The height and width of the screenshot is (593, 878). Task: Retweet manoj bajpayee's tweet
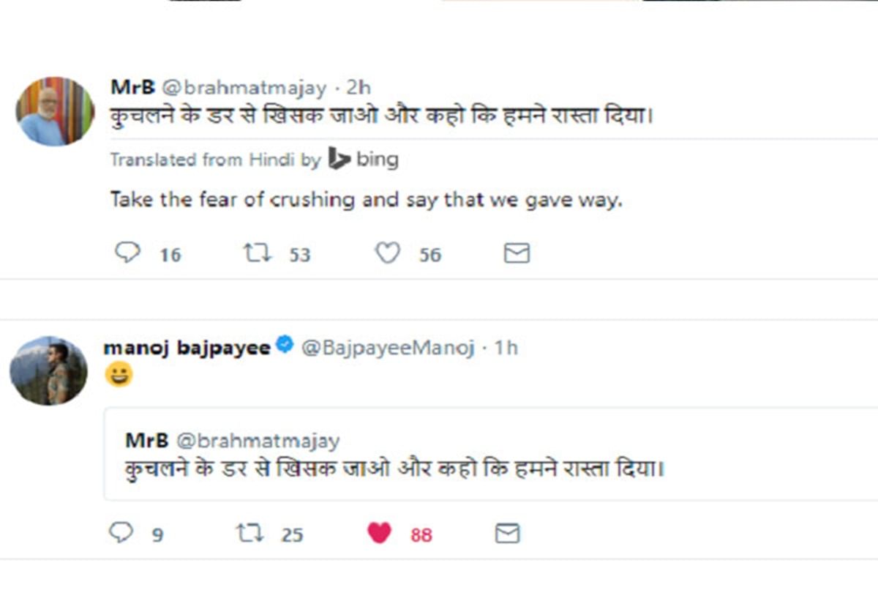250,533
